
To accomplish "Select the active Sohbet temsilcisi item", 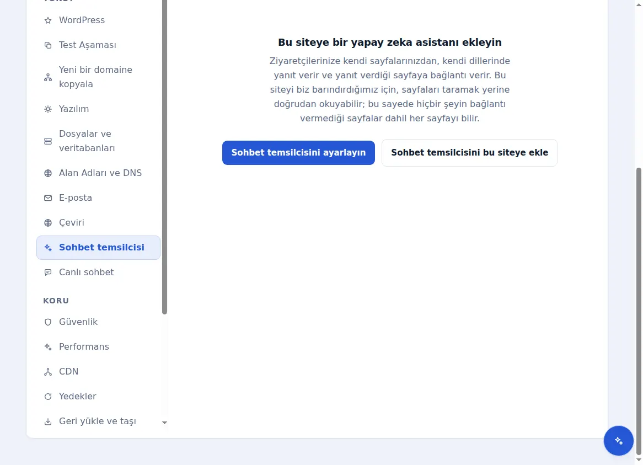I will pos(98,248).
